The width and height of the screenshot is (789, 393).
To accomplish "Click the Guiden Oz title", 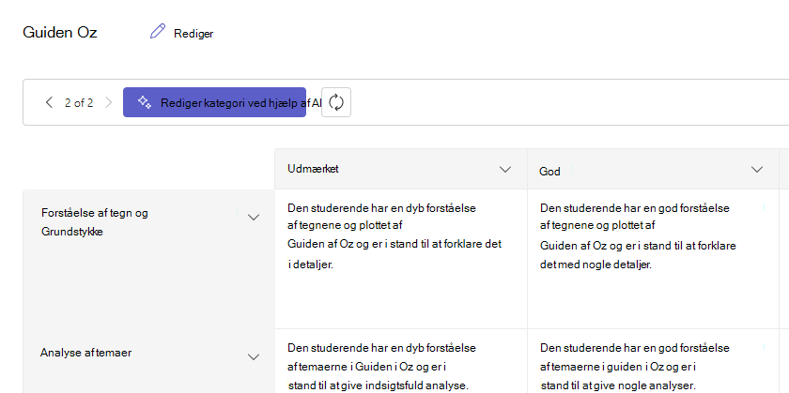I will pos(60,33).
